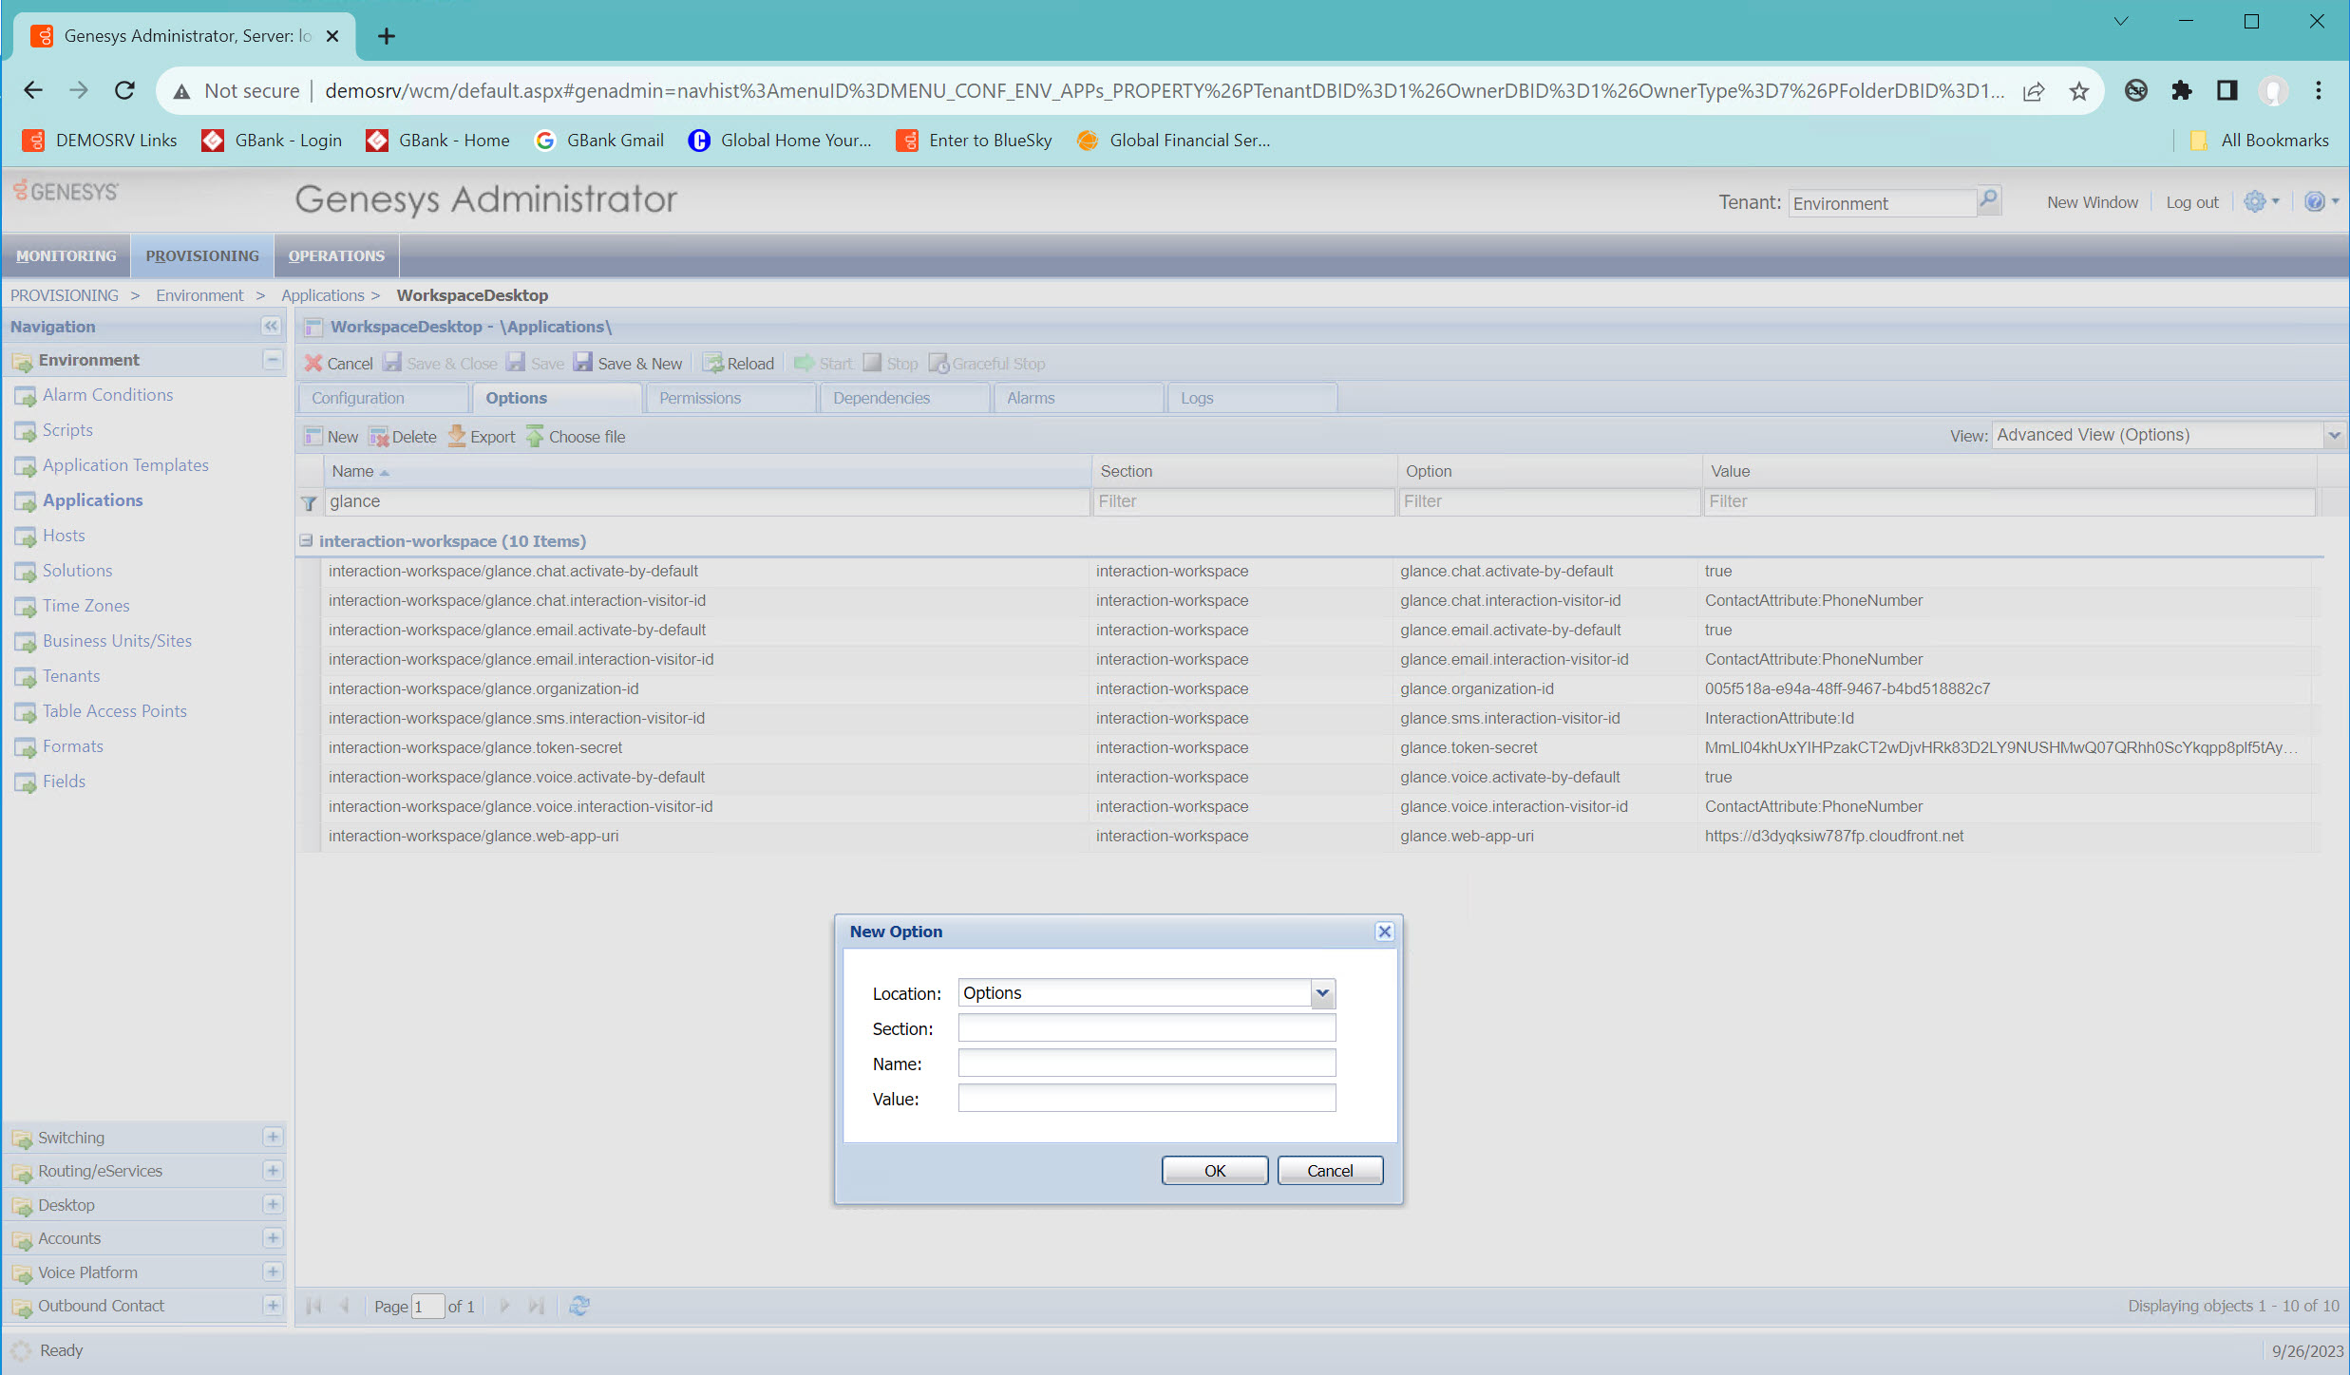This screenshot has width=2350, height=1375.
Task: Select glance.organization-id option row
Action: pos(1311,688)
